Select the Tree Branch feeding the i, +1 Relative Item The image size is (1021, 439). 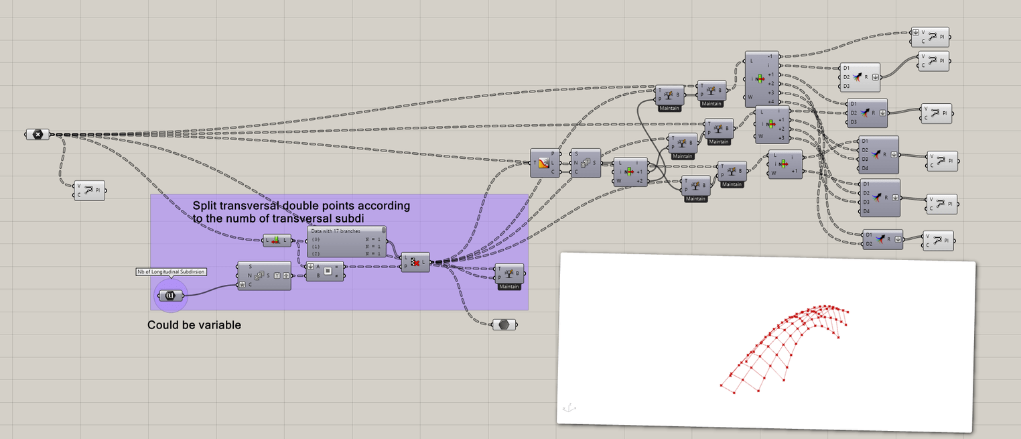tap(732, 171)
